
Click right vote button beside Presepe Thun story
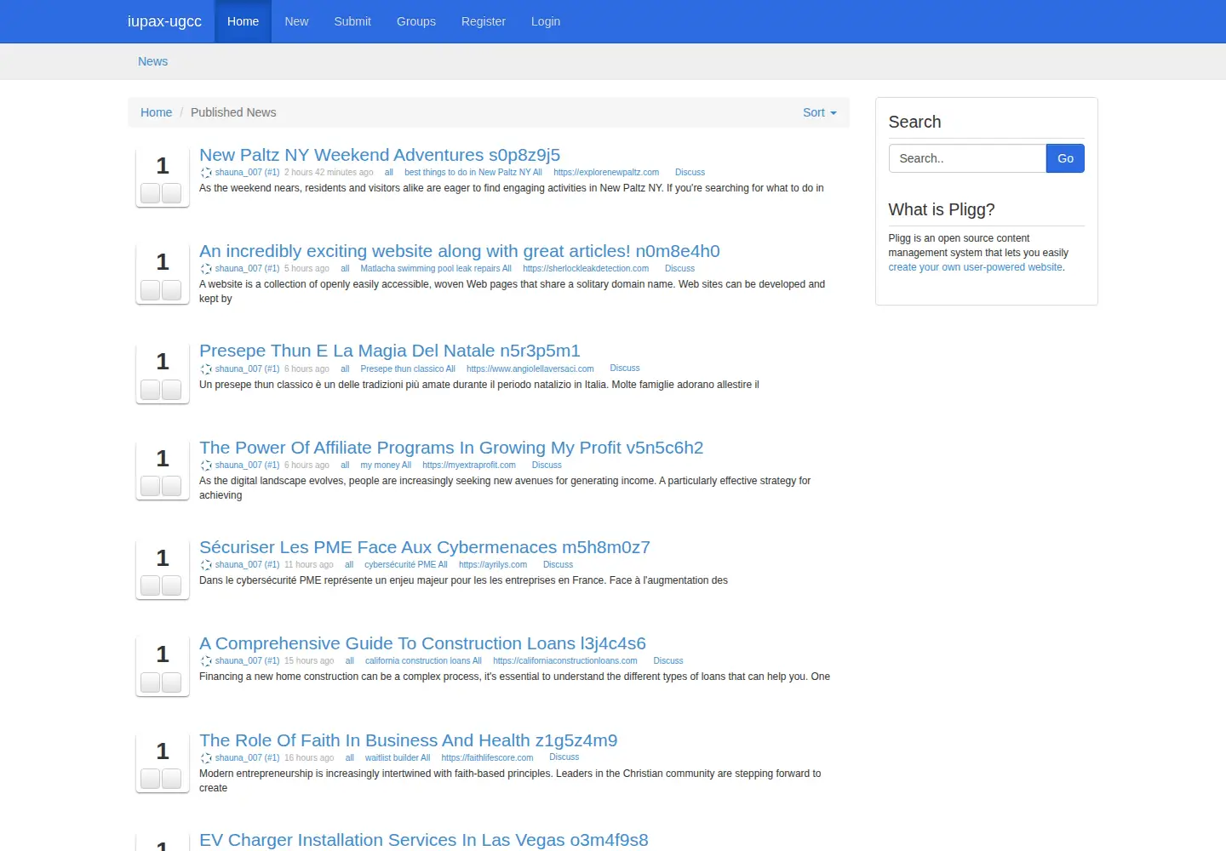pos(172,390)
